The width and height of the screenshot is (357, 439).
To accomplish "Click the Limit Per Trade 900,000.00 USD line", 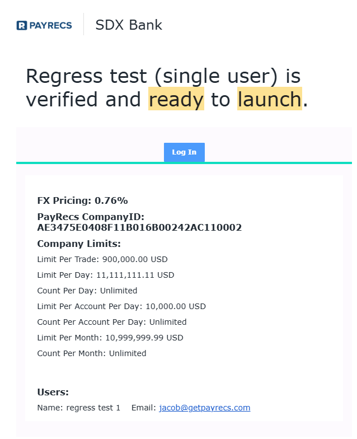I will [x=102, y=259].
